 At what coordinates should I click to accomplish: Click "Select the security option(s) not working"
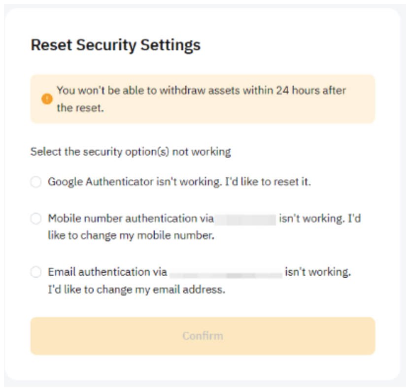click(x=131, y=152)
